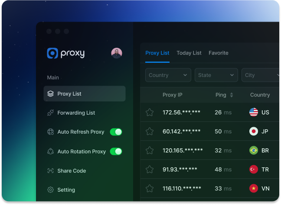Open the City filter dropdown
281x205 pixels.
pyautogui.click(x=261, y=75)
